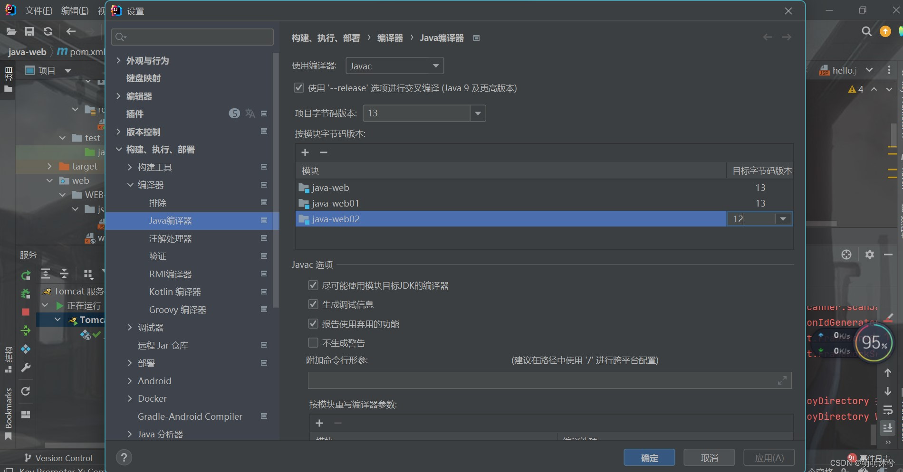Enable the 不生成警告 checkbox

tap(313, 342)
